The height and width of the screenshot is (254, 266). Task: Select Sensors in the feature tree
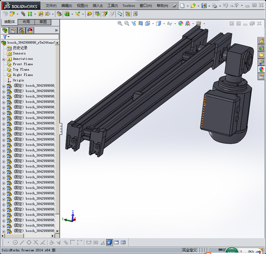pyautogui.click(x=19, y=53)
